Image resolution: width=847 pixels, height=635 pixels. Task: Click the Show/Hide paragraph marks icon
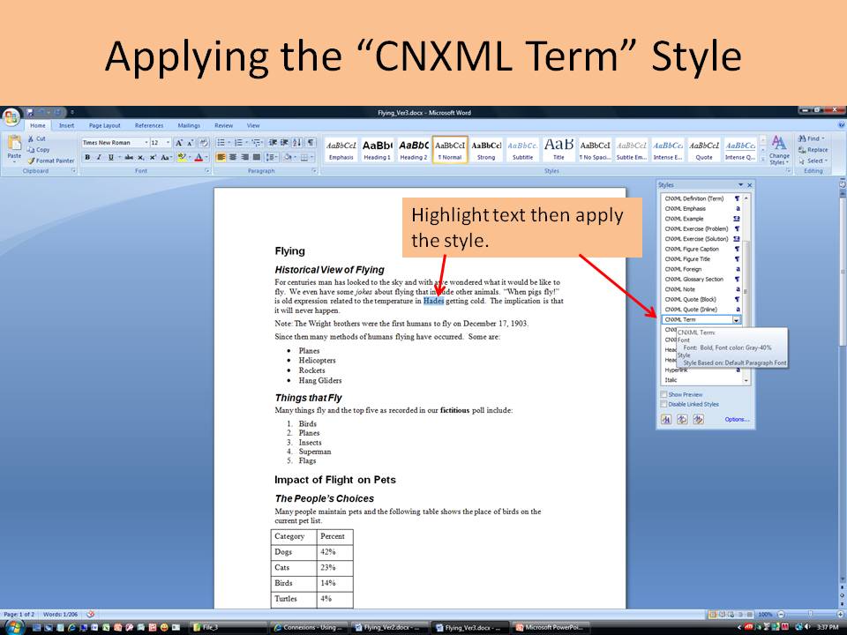click(311, 143)
